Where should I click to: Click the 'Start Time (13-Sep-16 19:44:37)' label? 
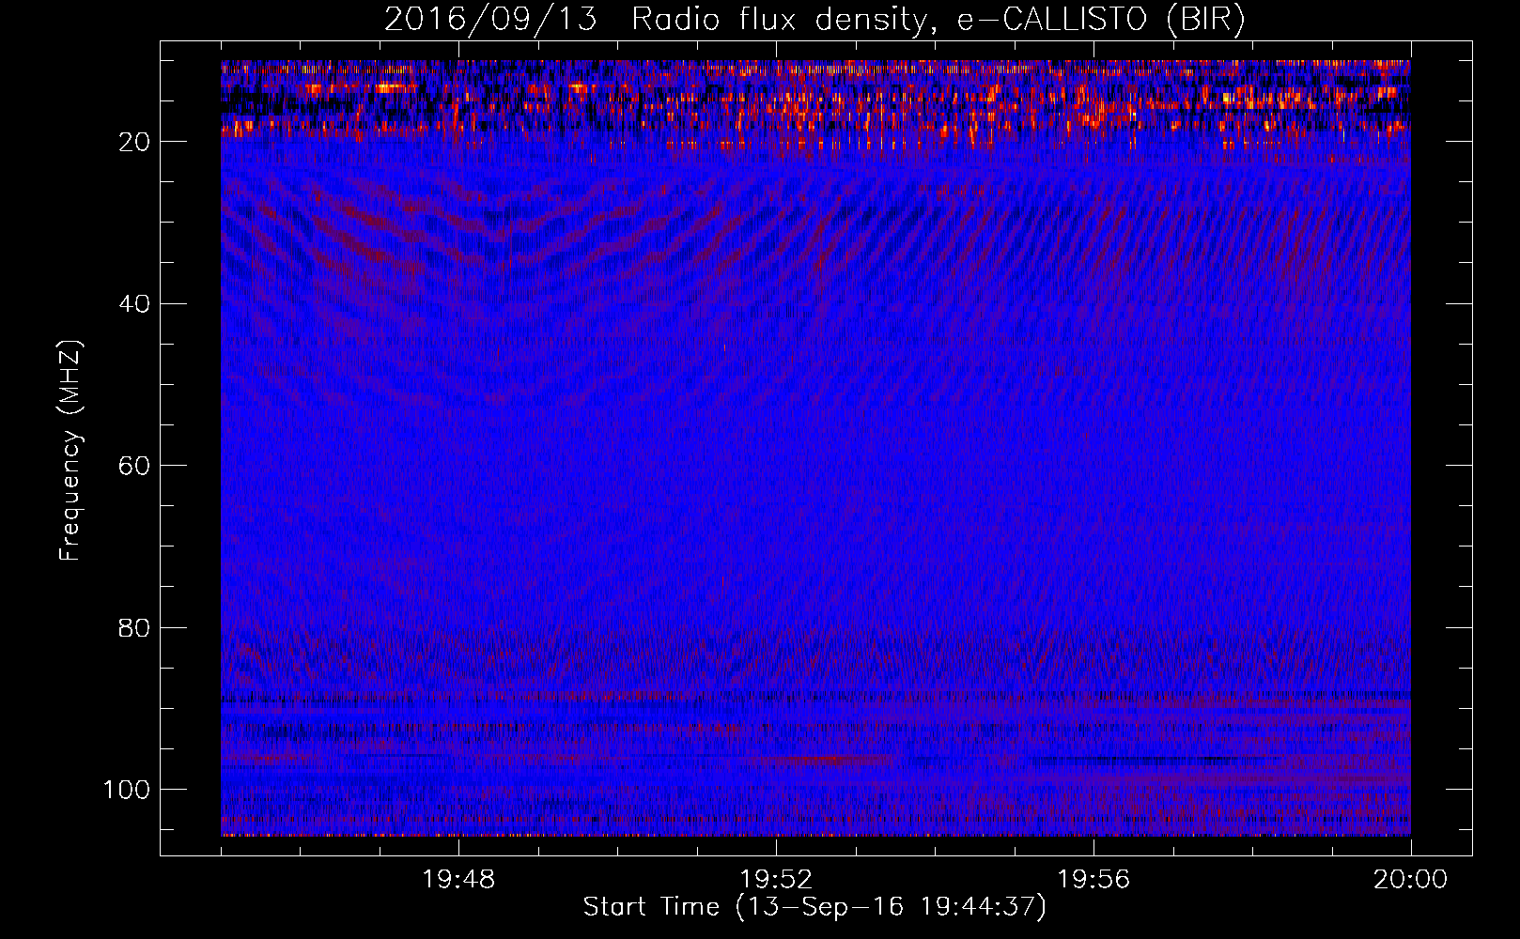tap(814, 907)
